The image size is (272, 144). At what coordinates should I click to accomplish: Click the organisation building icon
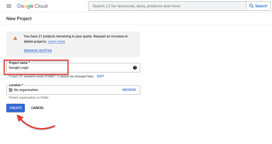click(x=11, y=90)
